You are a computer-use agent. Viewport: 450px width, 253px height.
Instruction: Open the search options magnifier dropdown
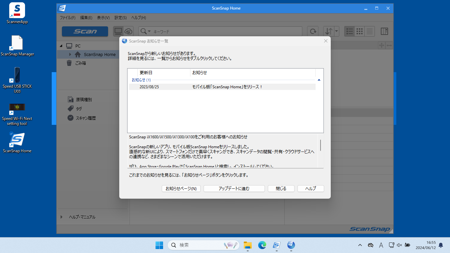pyautogui.click(x=145, y=31)
